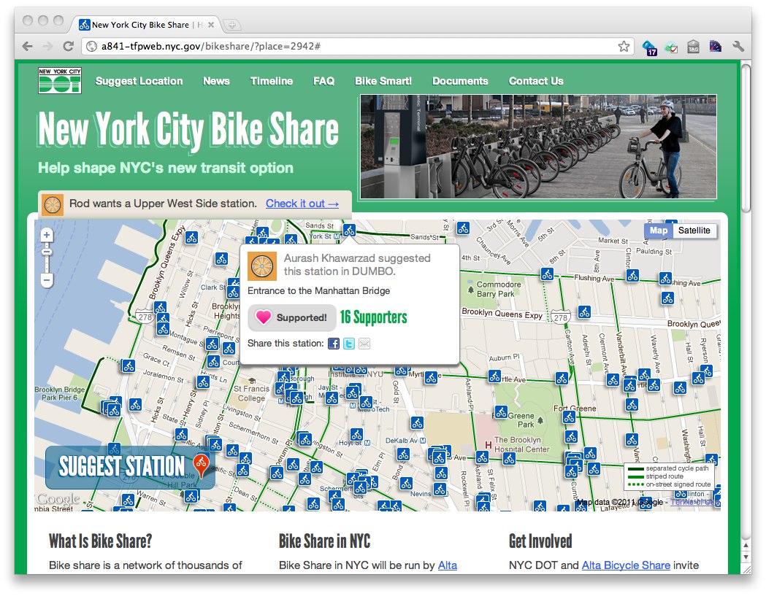Click orange wheel icon beside Rod's suggestion
Viewport: 766px width, 596px height.
point(53,205)
